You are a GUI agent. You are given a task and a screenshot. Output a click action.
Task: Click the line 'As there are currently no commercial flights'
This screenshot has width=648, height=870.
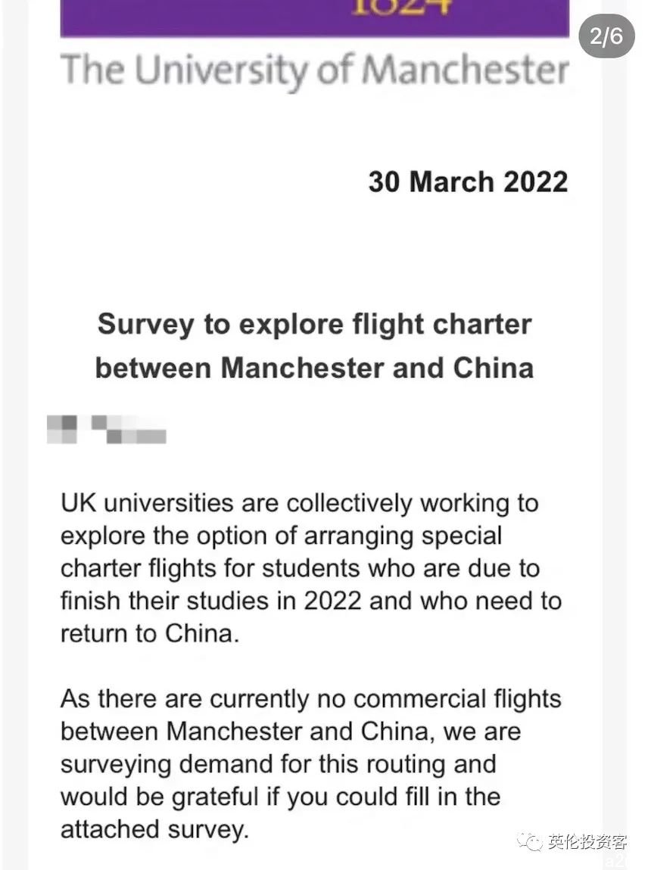coord(310,698)
